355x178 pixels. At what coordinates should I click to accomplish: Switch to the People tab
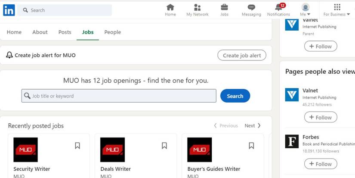(112, 32)
